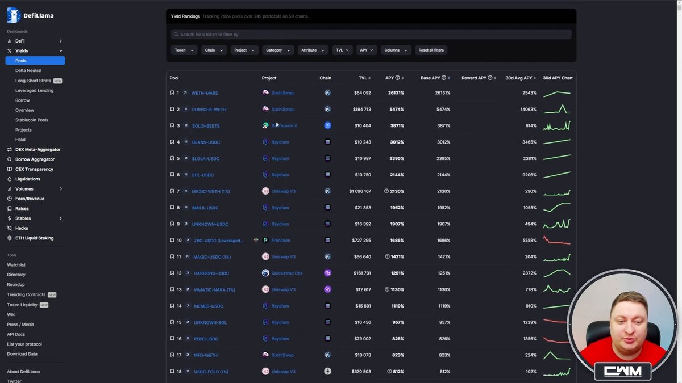Image resolution: width=682 pixels, height=383 pixels.
Task: Sort by 30d Avg APY column header
Action: point(521,78)
